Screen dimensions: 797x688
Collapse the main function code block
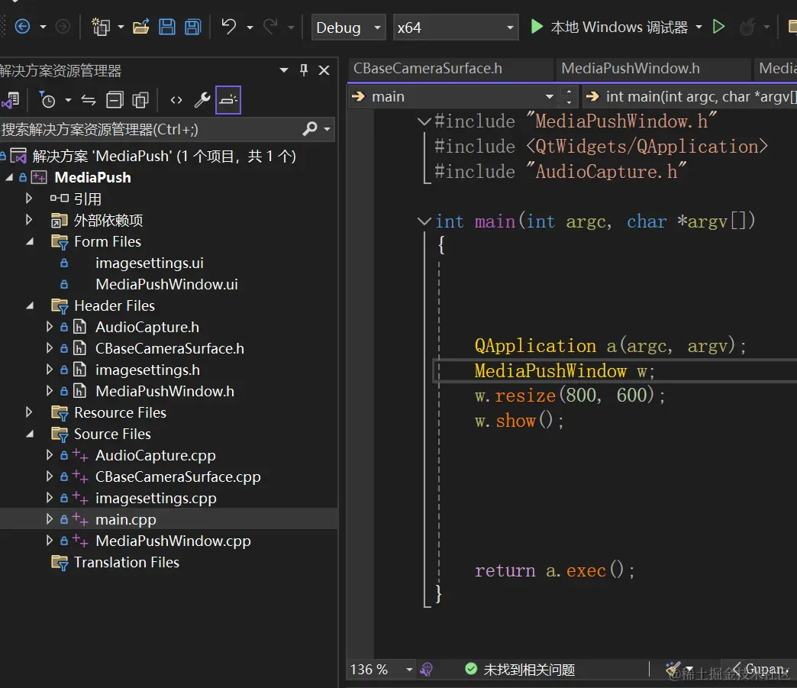(424, 221)
